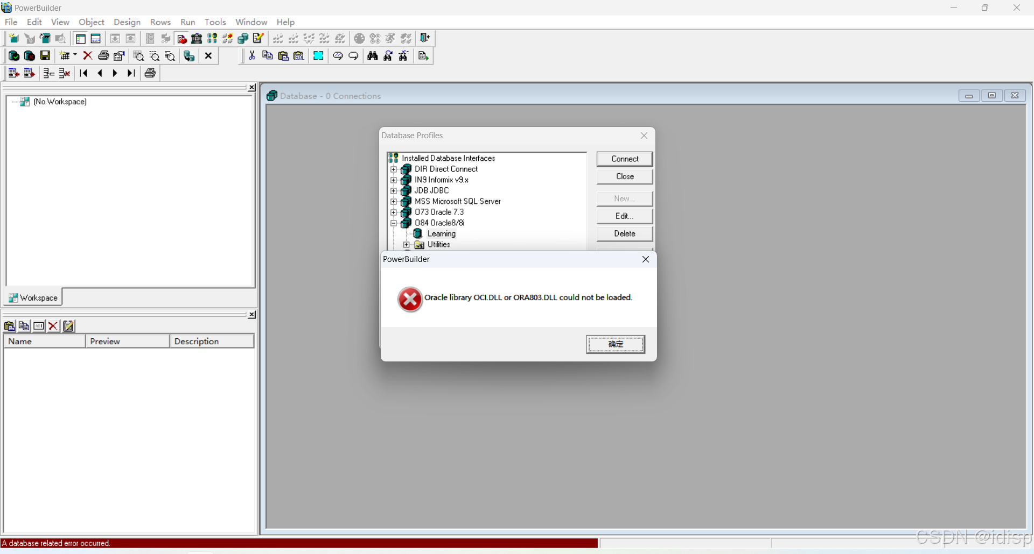The height and width of the screenshot is (554, 1034).
Task: Click the Delete Row icon
Action: pos(65,73)
